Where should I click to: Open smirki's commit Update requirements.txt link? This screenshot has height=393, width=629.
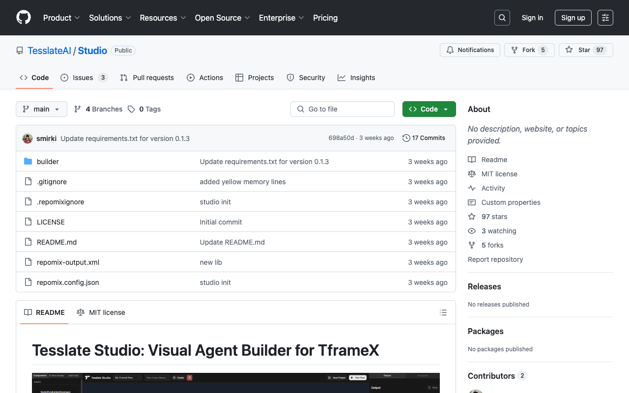124,139
